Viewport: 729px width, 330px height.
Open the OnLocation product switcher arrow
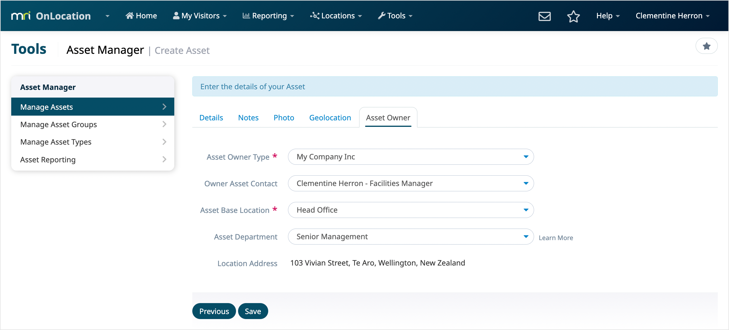click(108, 16)
